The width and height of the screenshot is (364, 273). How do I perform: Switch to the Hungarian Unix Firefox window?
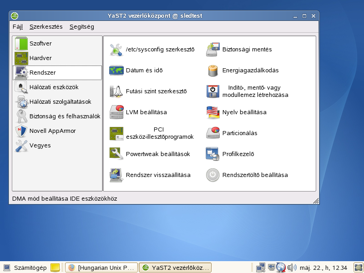101,268
